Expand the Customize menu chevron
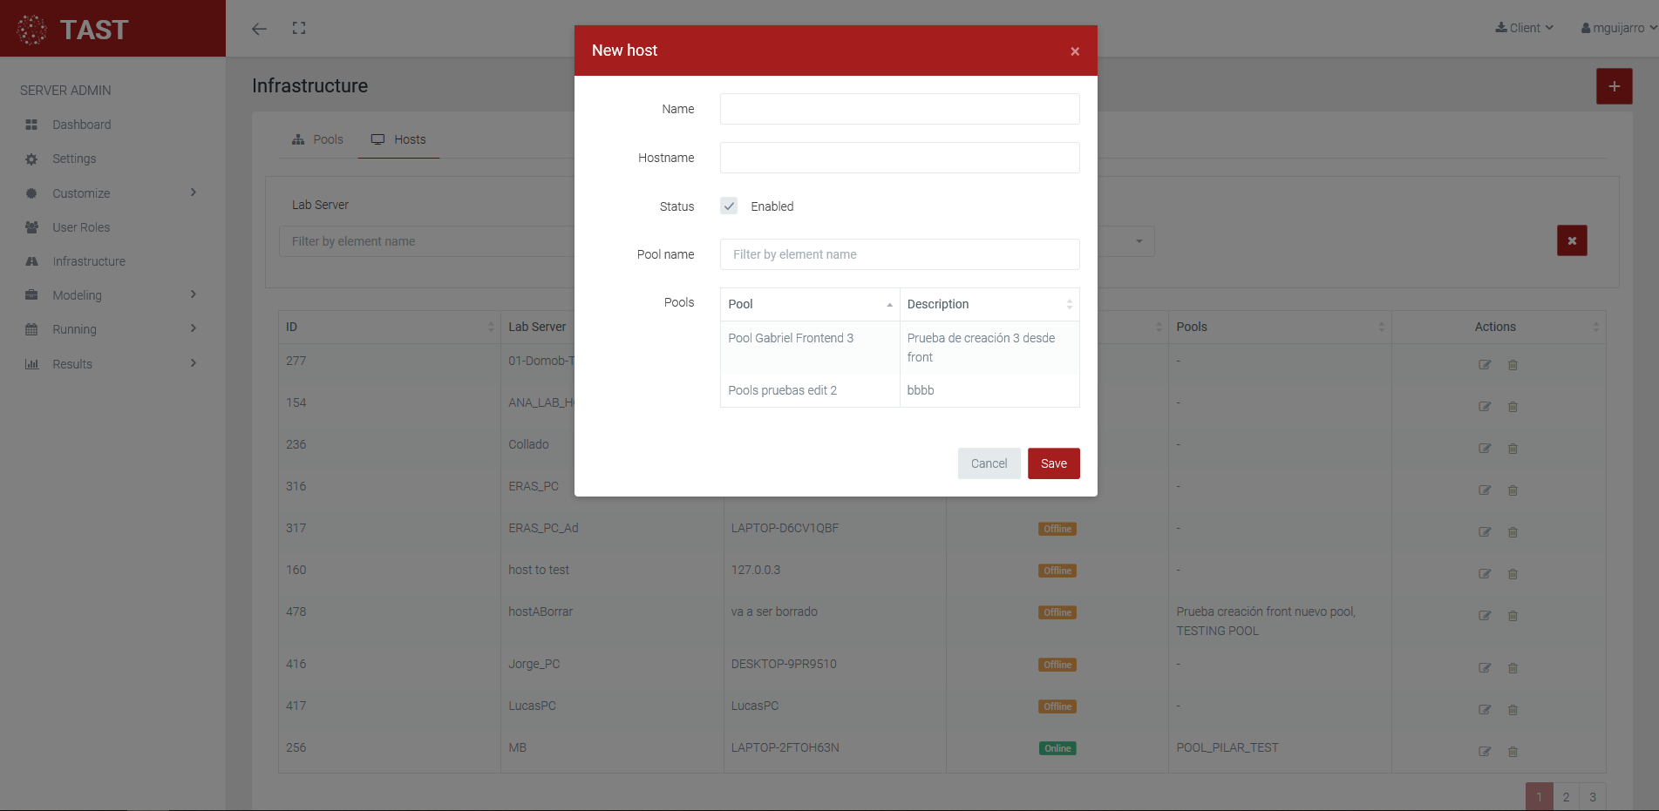1659x811 pixels. 194,193
